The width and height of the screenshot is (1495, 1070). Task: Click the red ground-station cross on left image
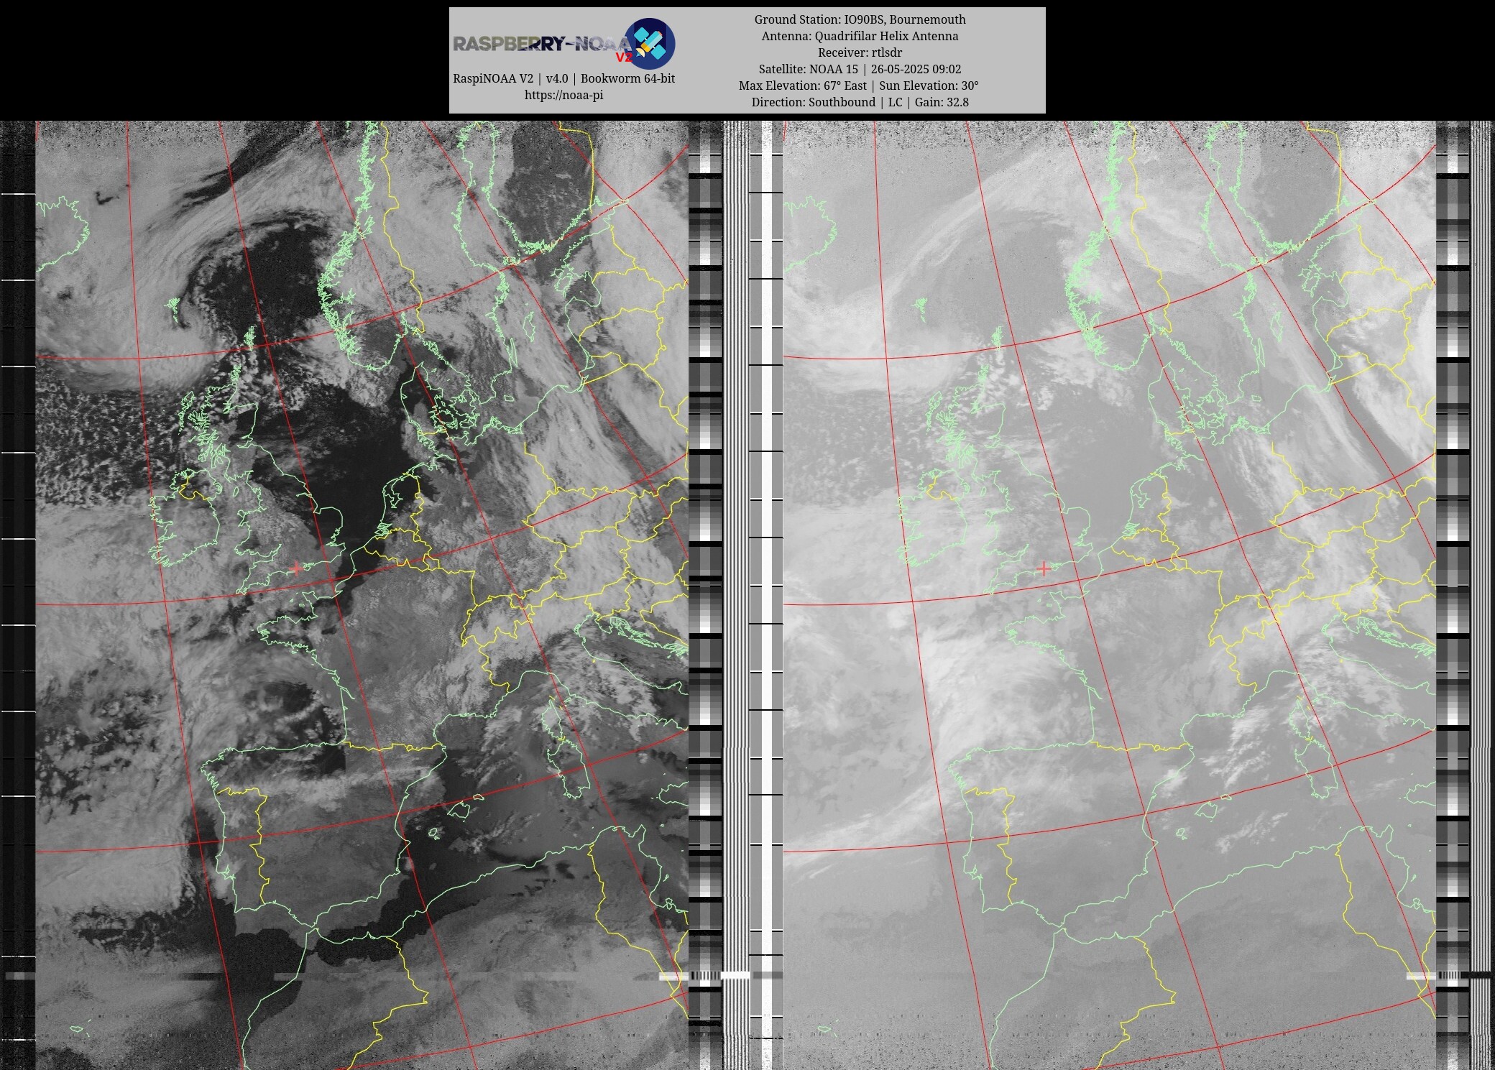(x=296, y=568)
